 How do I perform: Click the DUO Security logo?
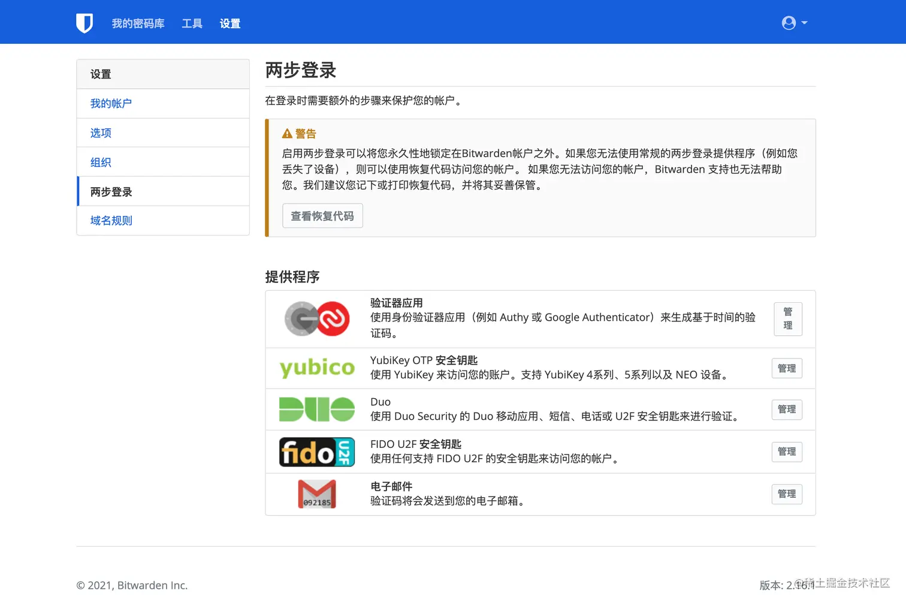pyautogui.click(x=316, y=409)
